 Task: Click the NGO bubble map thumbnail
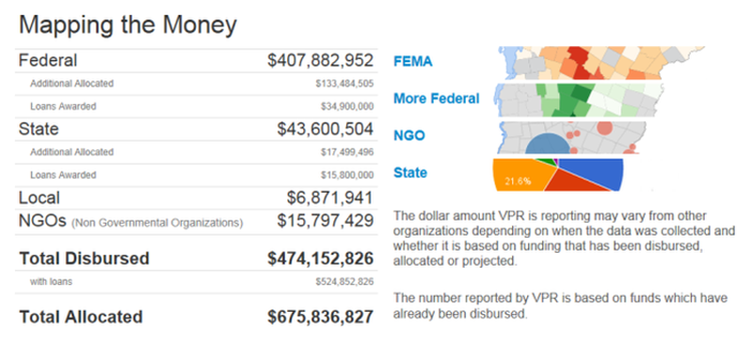[570, 137]
